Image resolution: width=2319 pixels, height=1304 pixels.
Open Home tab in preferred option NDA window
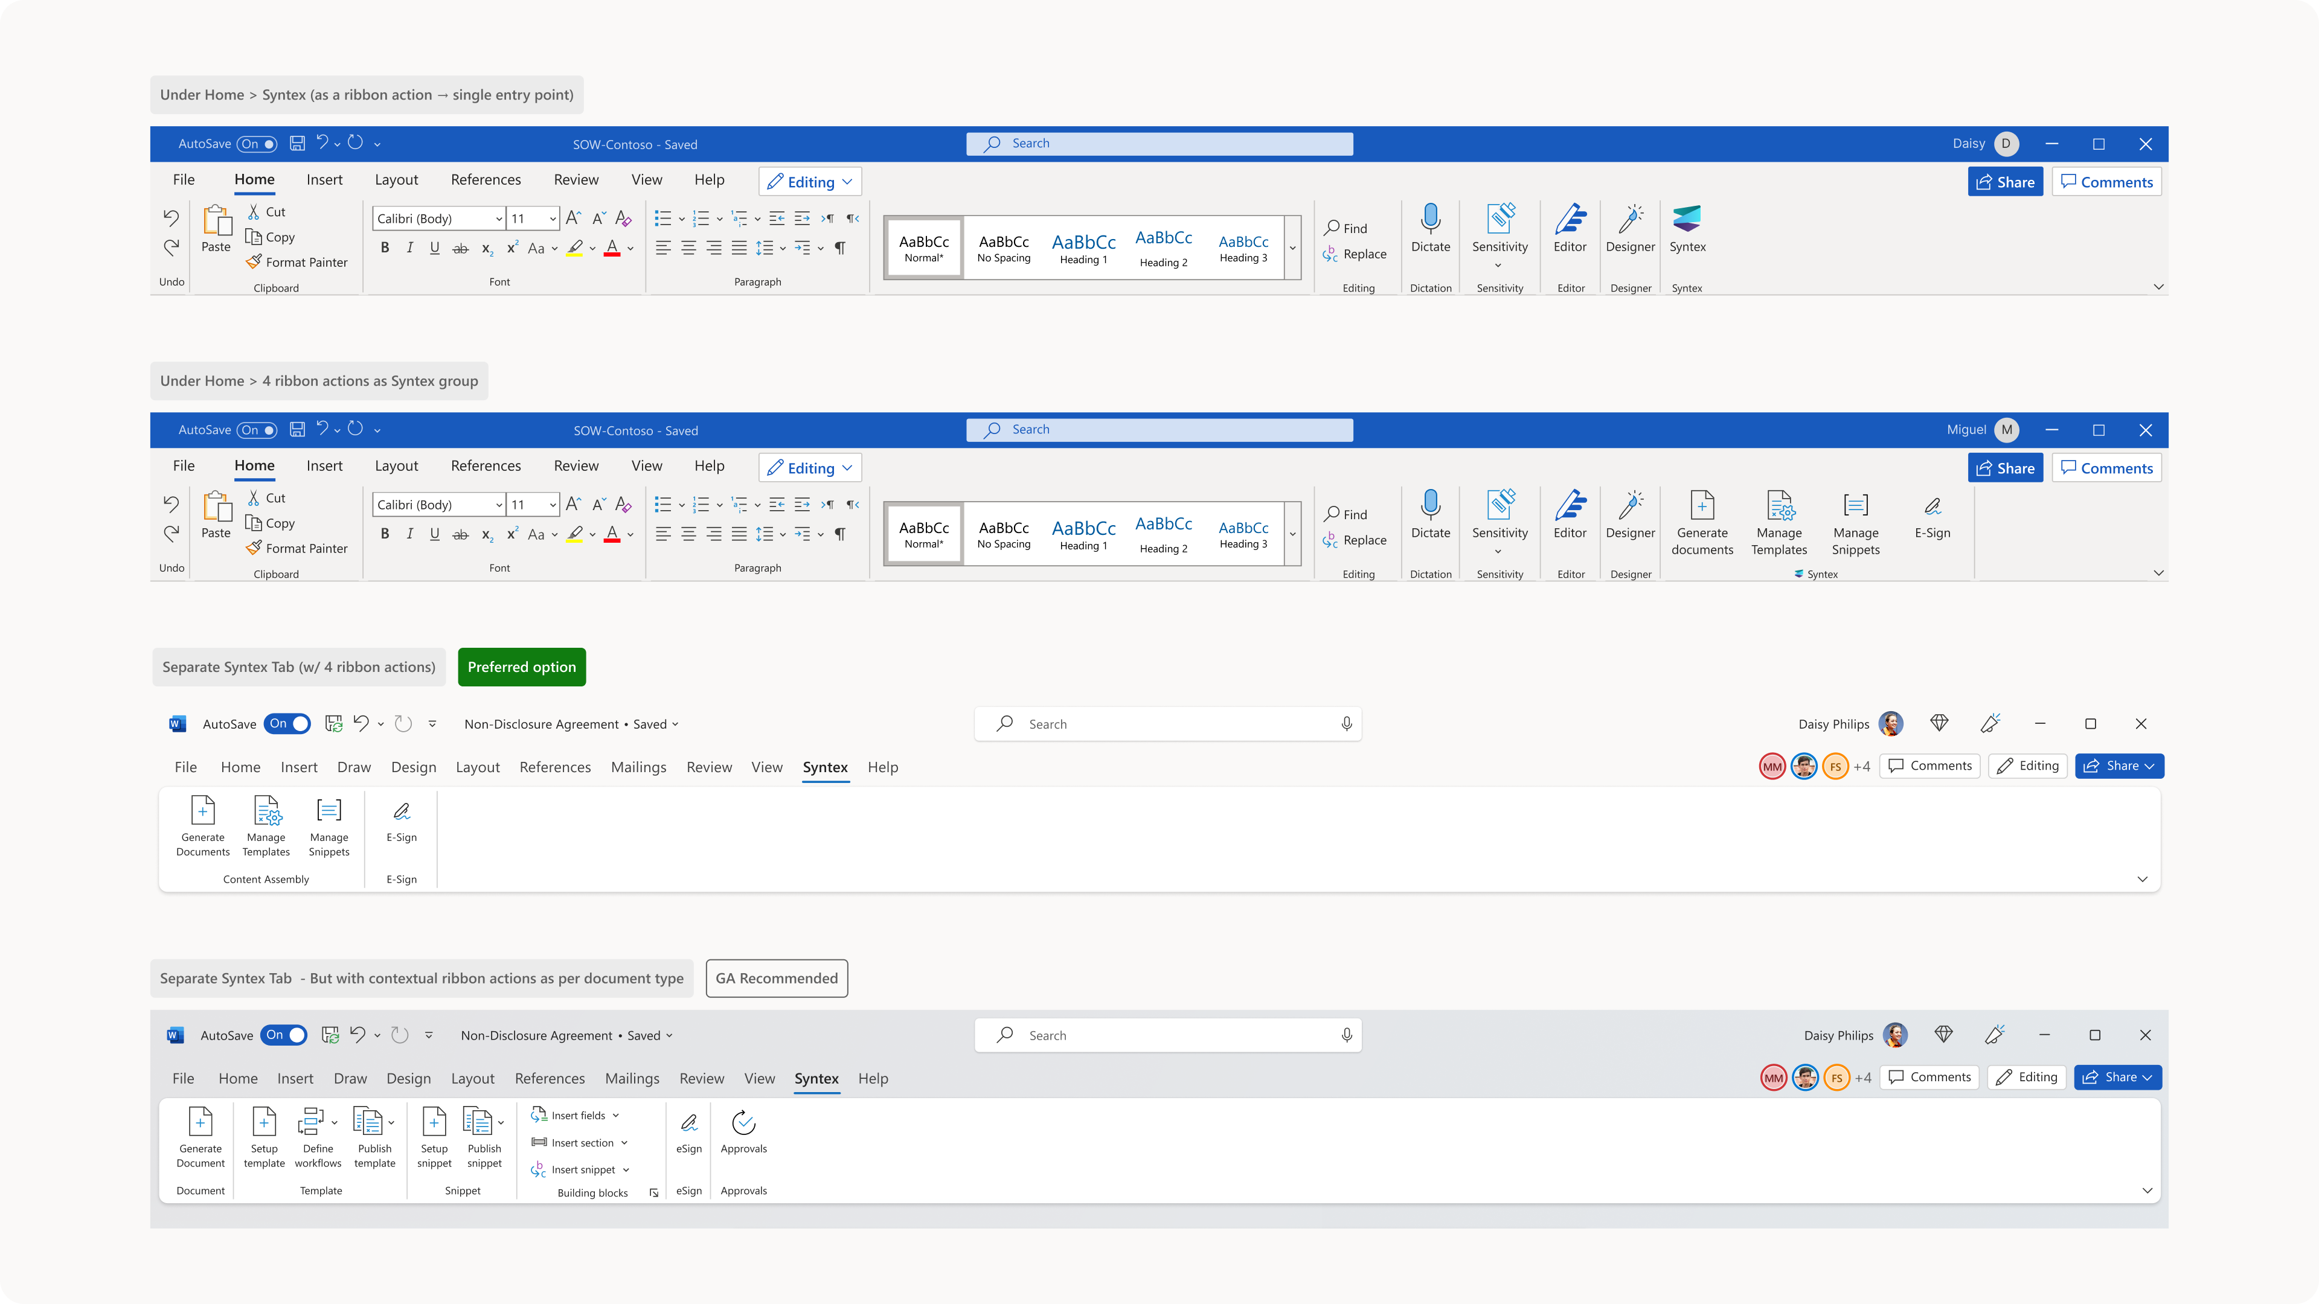tap(240, 767)
